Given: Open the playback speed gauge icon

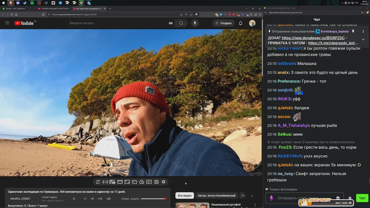Looking at the screenshot, I should pyautogui.click(x=142, y=182).
